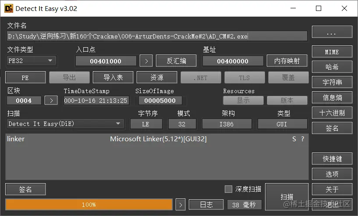Click the TimeDateStamp field
The width and height of the screenshot is (358, 216).
[x=96, y=101]
